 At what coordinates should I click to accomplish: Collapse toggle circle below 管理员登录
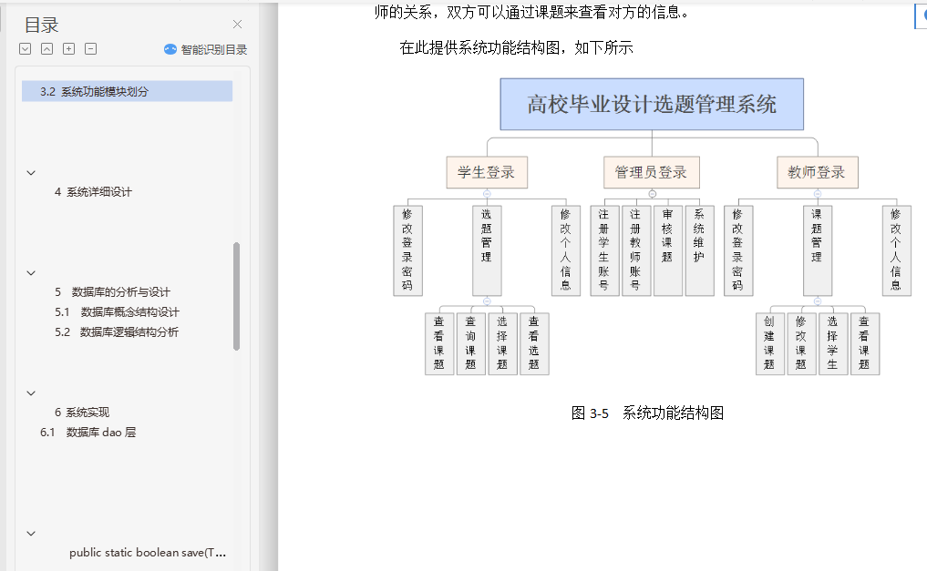click(652, 194)
